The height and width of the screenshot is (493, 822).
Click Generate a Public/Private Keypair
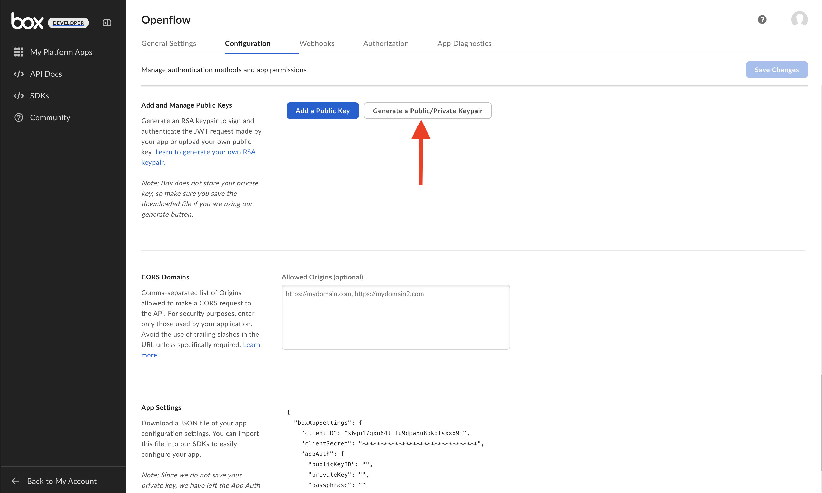[427, 111]
